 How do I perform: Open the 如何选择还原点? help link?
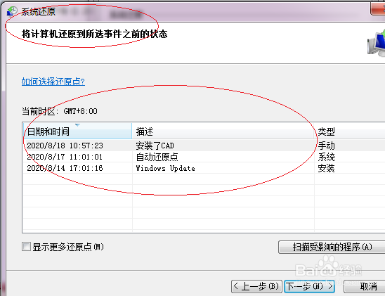click(53, 82)
